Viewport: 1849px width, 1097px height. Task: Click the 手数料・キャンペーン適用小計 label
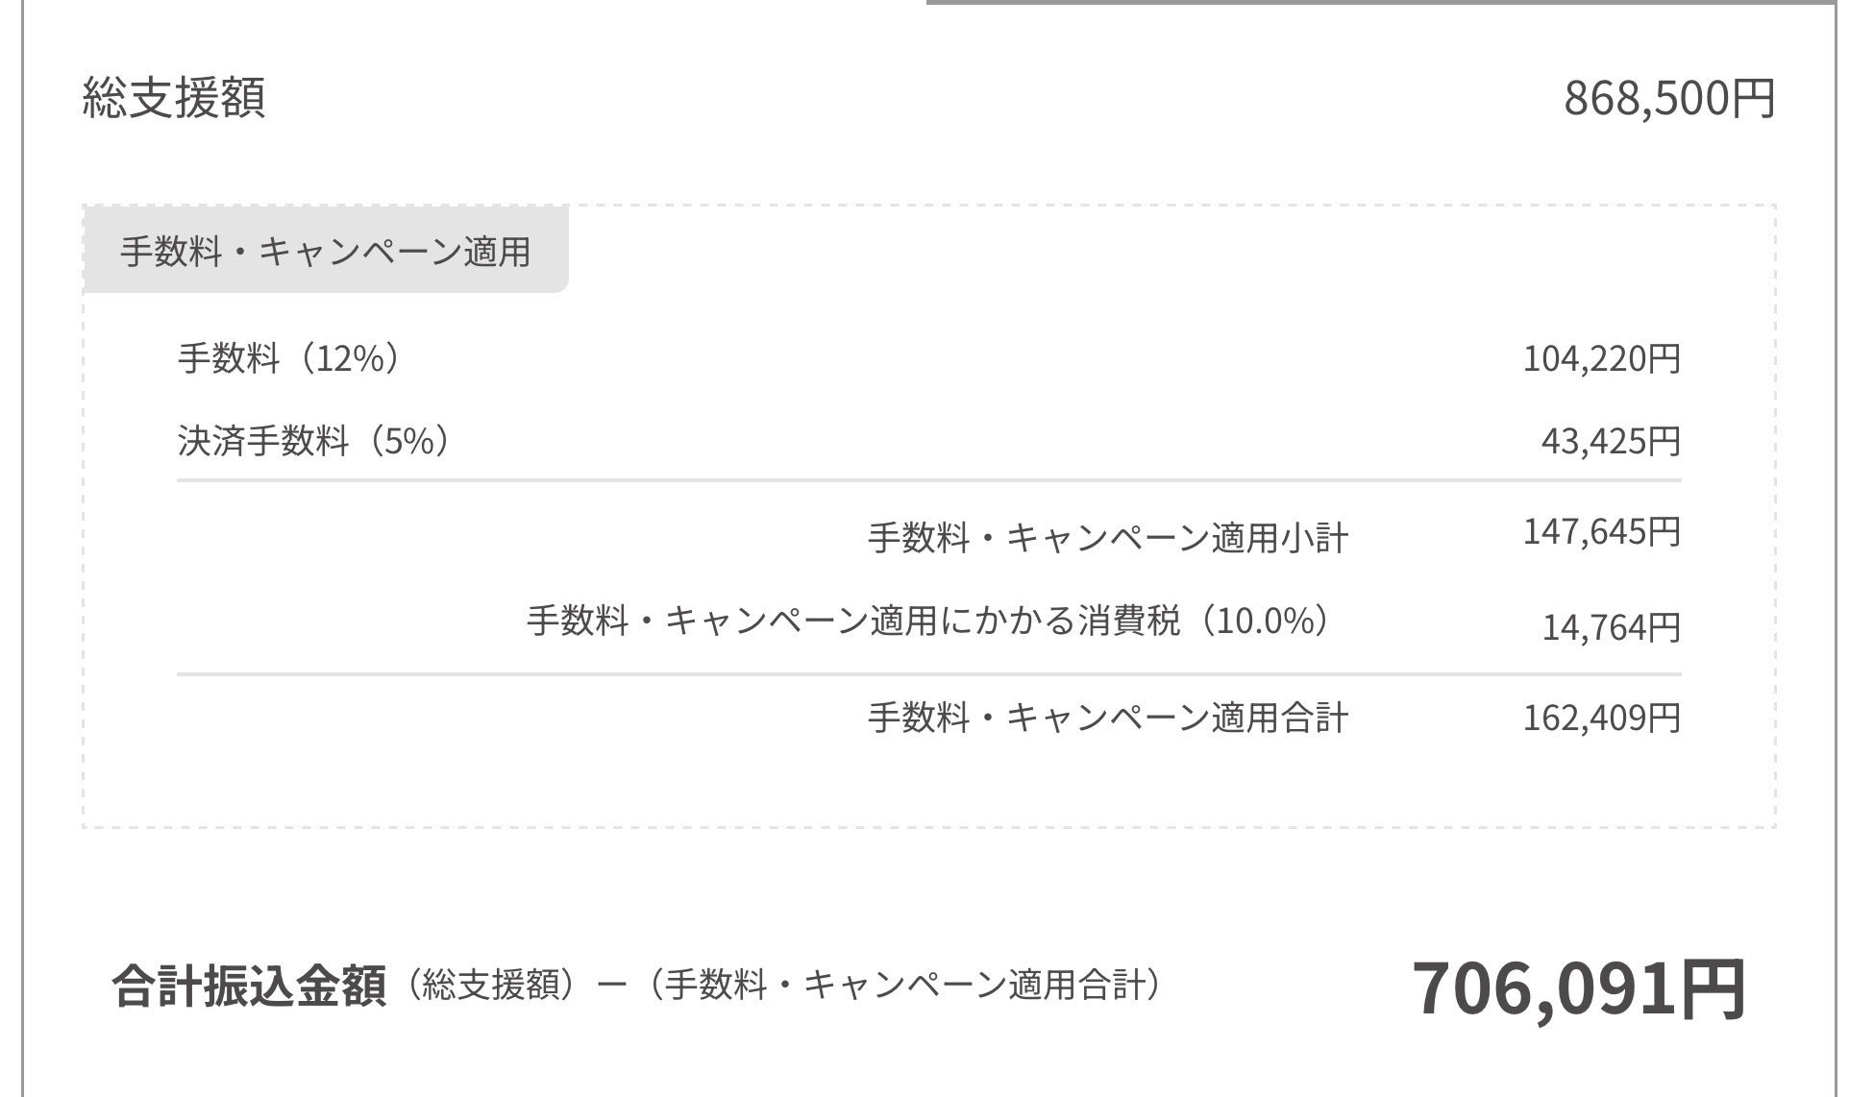tap(1107, 537)
